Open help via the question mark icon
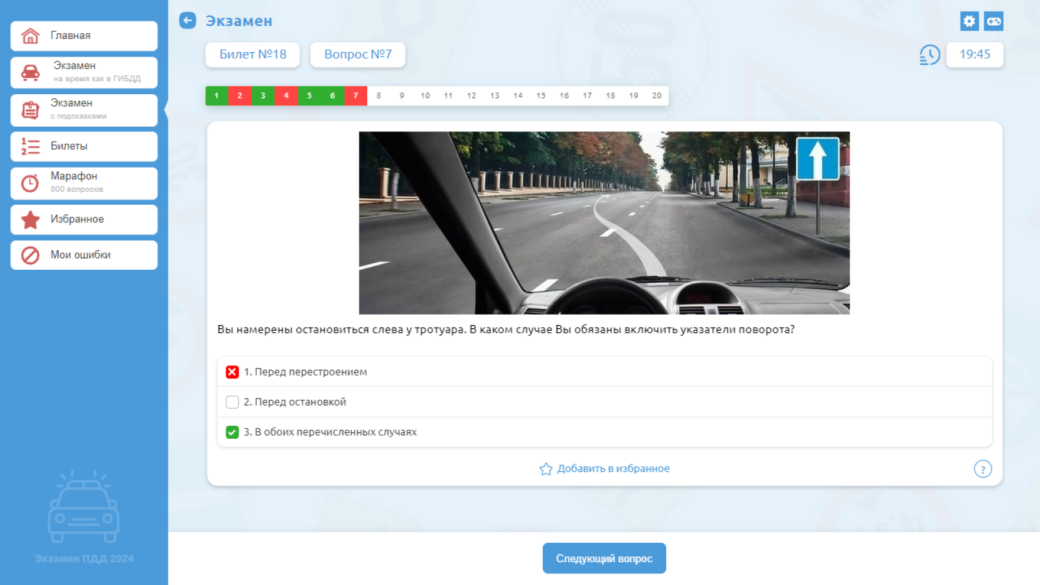The width and height of the screenshot is (1040, 585). (x=983, y=469)
